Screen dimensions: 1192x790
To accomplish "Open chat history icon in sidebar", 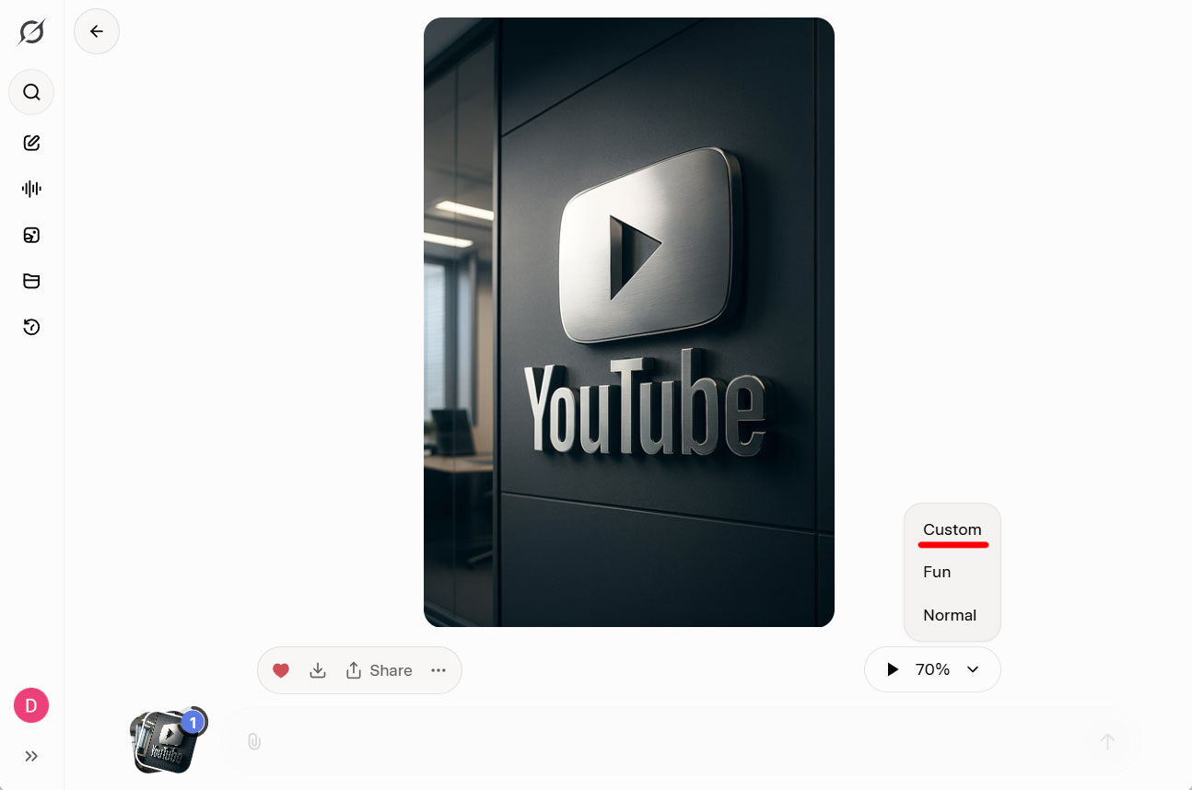I will (x=31, y=327).
